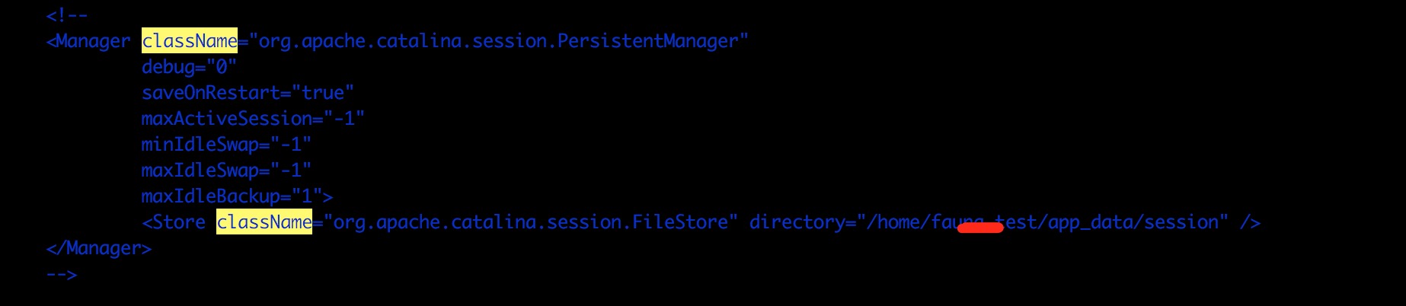Click the <Store tag name
Screen dimensions: 1406x306
(x=174, y=222)
